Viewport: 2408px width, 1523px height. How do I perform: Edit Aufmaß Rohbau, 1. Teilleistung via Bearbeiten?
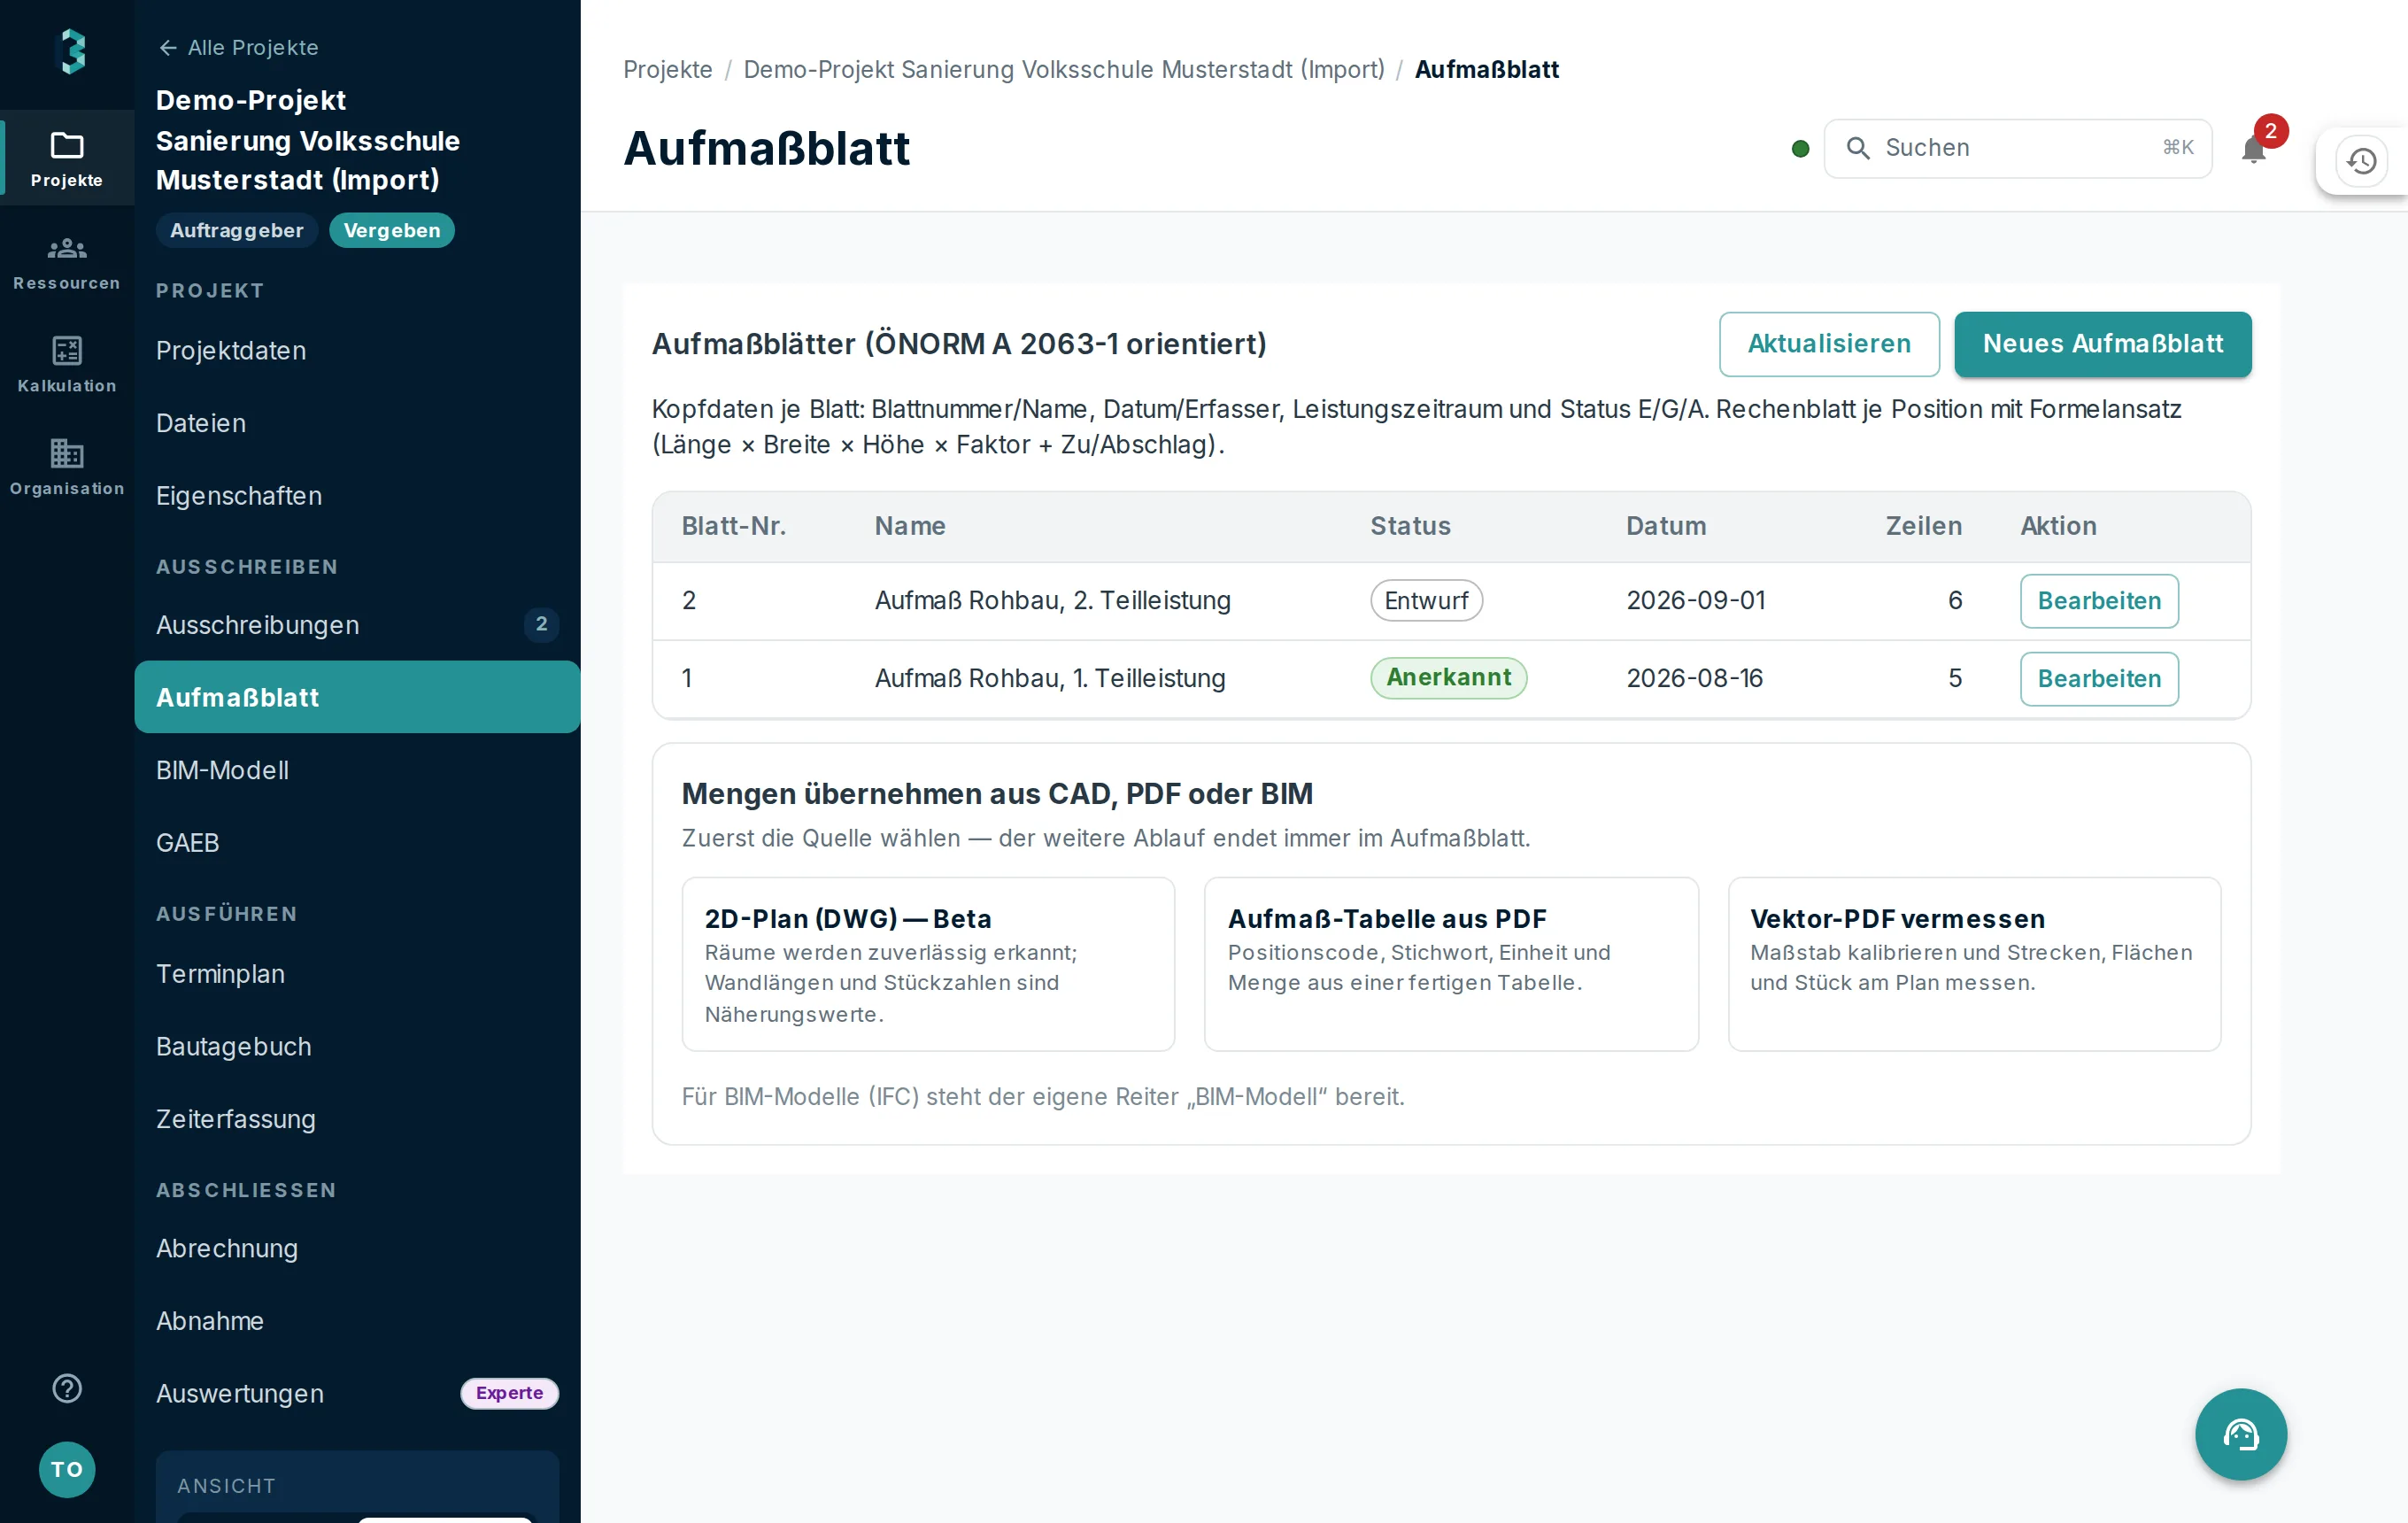pyautogui.click(x=2099, y=679)
